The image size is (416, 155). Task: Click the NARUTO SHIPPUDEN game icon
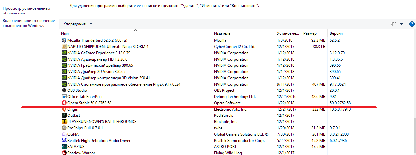click(x=64, y=46)
